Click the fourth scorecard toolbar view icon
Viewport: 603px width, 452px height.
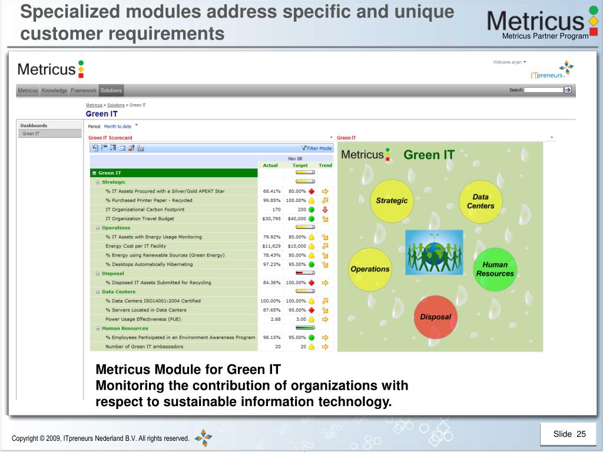tap(122, 148)
